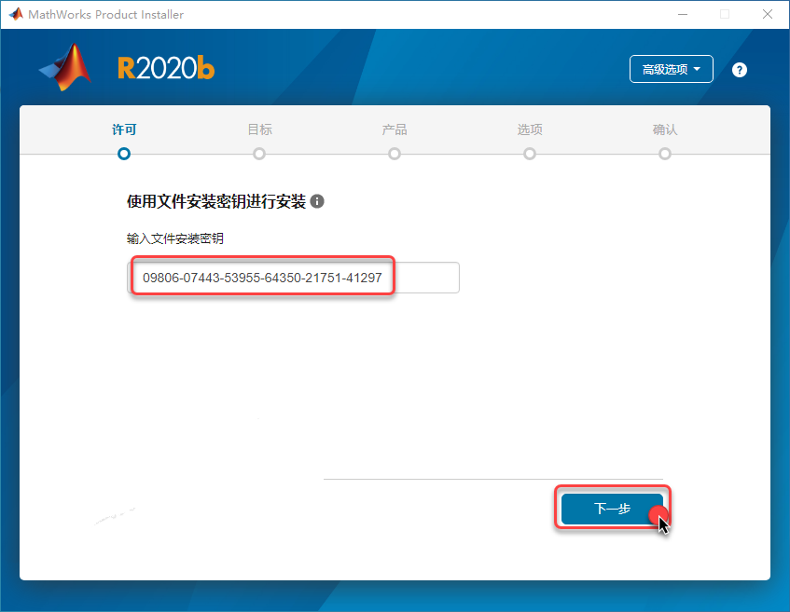
Task: Click the 确认 step circle marker
Action: click(665, 154)
